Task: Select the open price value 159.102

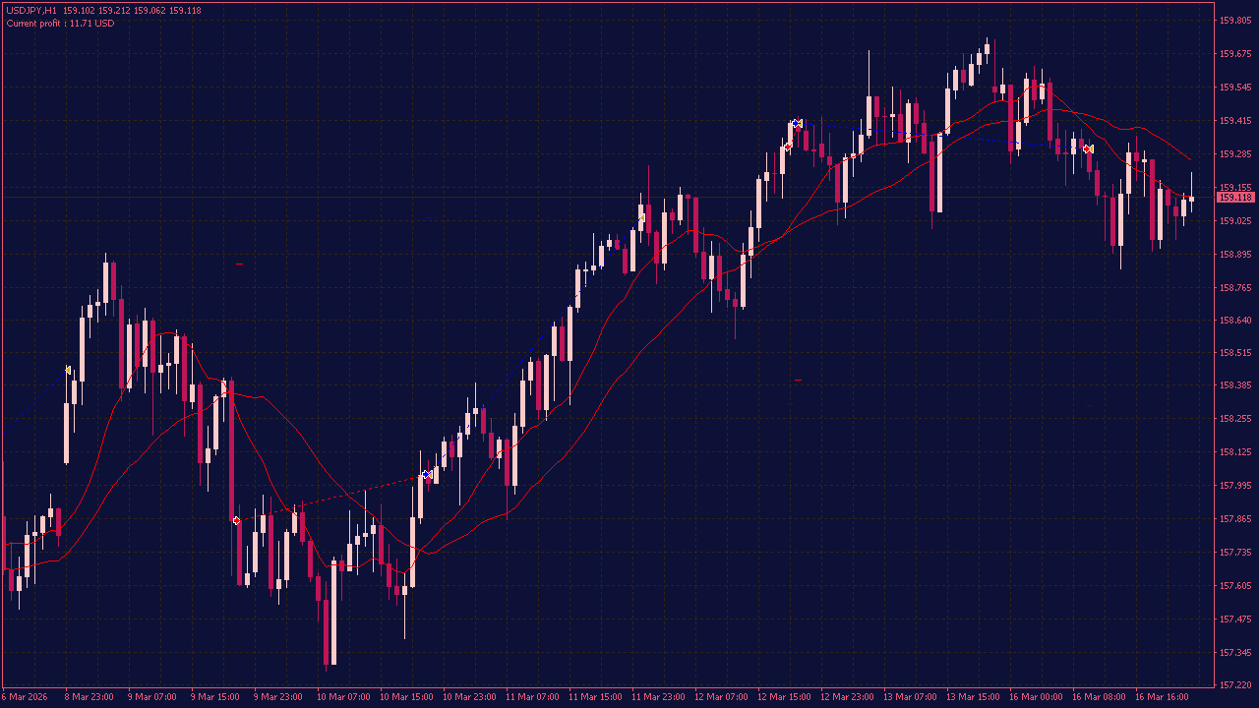Action: coord(80,11)
